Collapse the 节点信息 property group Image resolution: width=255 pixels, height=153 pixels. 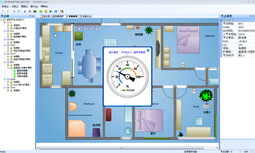221,20
